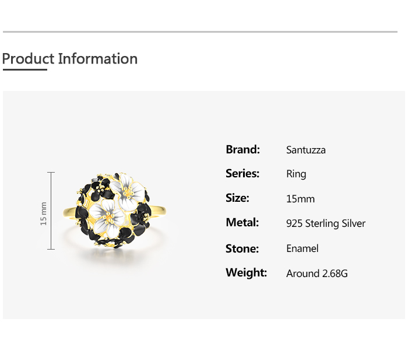Click the Ring series value
408x354 pixels.
click(x=296, y=174)
